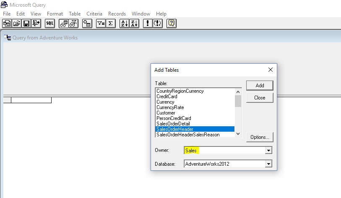Expand the Owner dropdown arrow

tap(268, 150)
